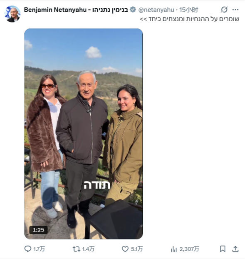Open the @netanyahu handle link
245x259 pixels.
156,10
